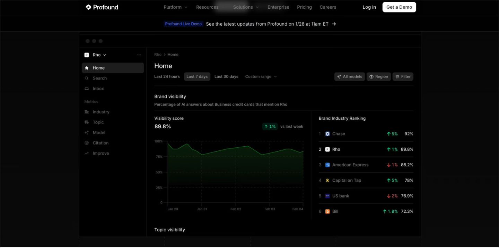Click the Chase logo icon

[x=327, y=134]
